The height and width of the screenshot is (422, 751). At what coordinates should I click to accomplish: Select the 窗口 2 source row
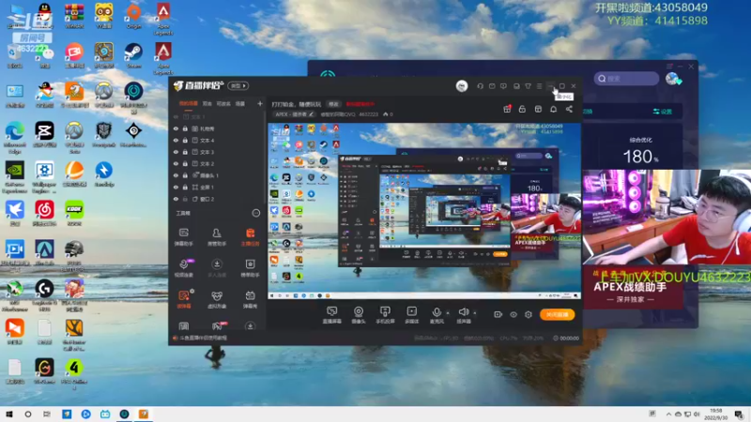[x=218, y=199]
